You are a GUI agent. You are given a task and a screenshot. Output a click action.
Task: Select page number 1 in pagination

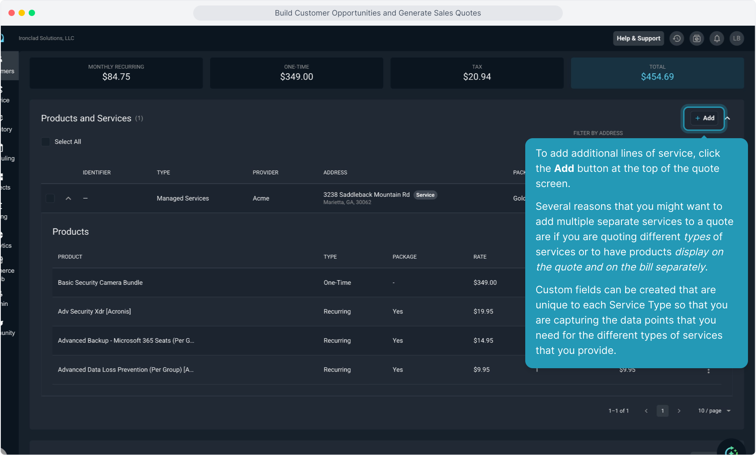pyautogui.click(x=662, y=411)
